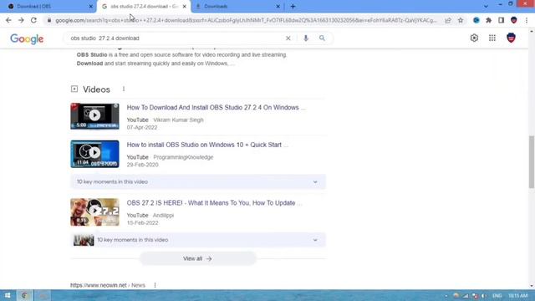The image size is (535, 301).
Task: Open How To Download And Install OBS Studio 27.2.4 video
Action: pyautogui.click(x=216, y=108)
